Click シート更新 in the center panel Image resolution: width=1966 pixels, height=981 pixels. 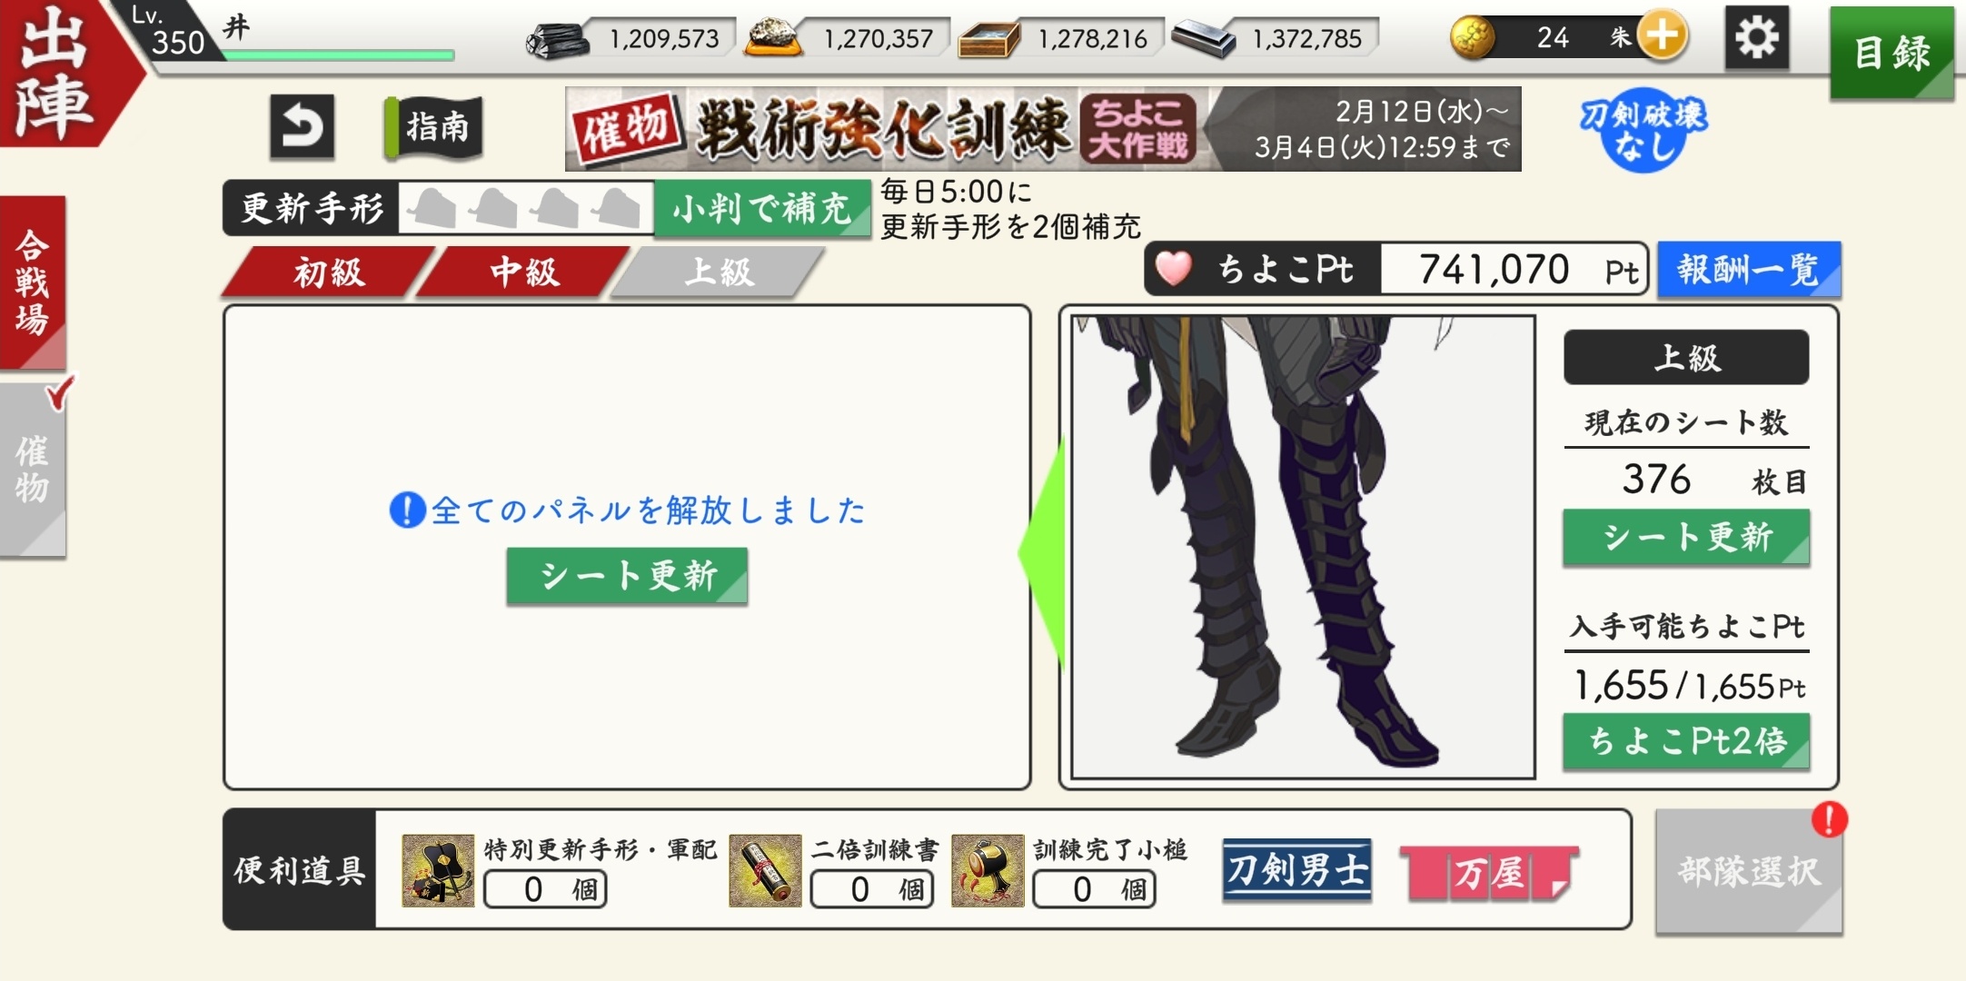(x=627, y=576)
